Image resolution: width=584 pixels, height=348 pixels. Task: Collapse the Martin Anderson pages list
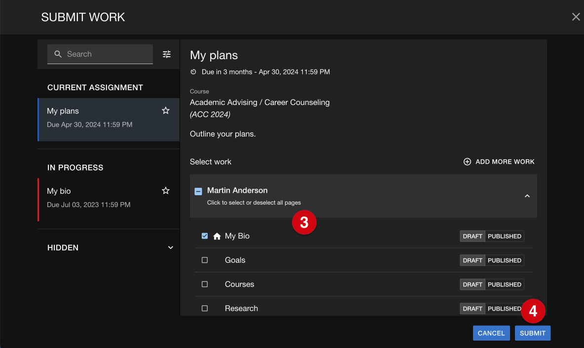click(527, 196)
